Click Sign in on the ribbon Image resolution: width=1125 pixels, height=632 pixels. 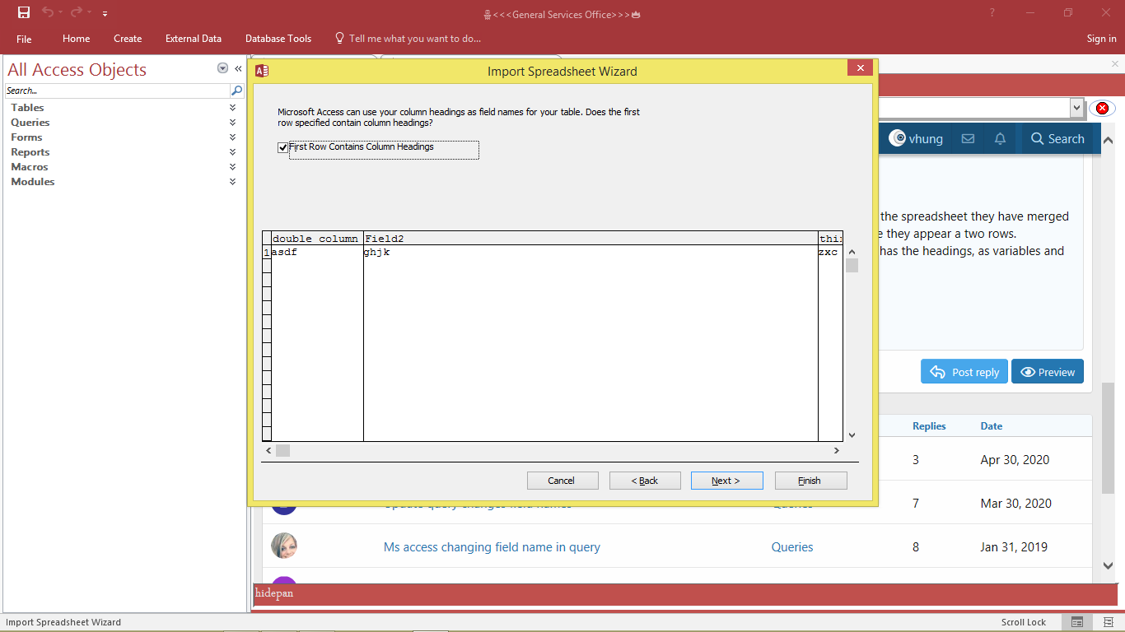(1101, 39)
